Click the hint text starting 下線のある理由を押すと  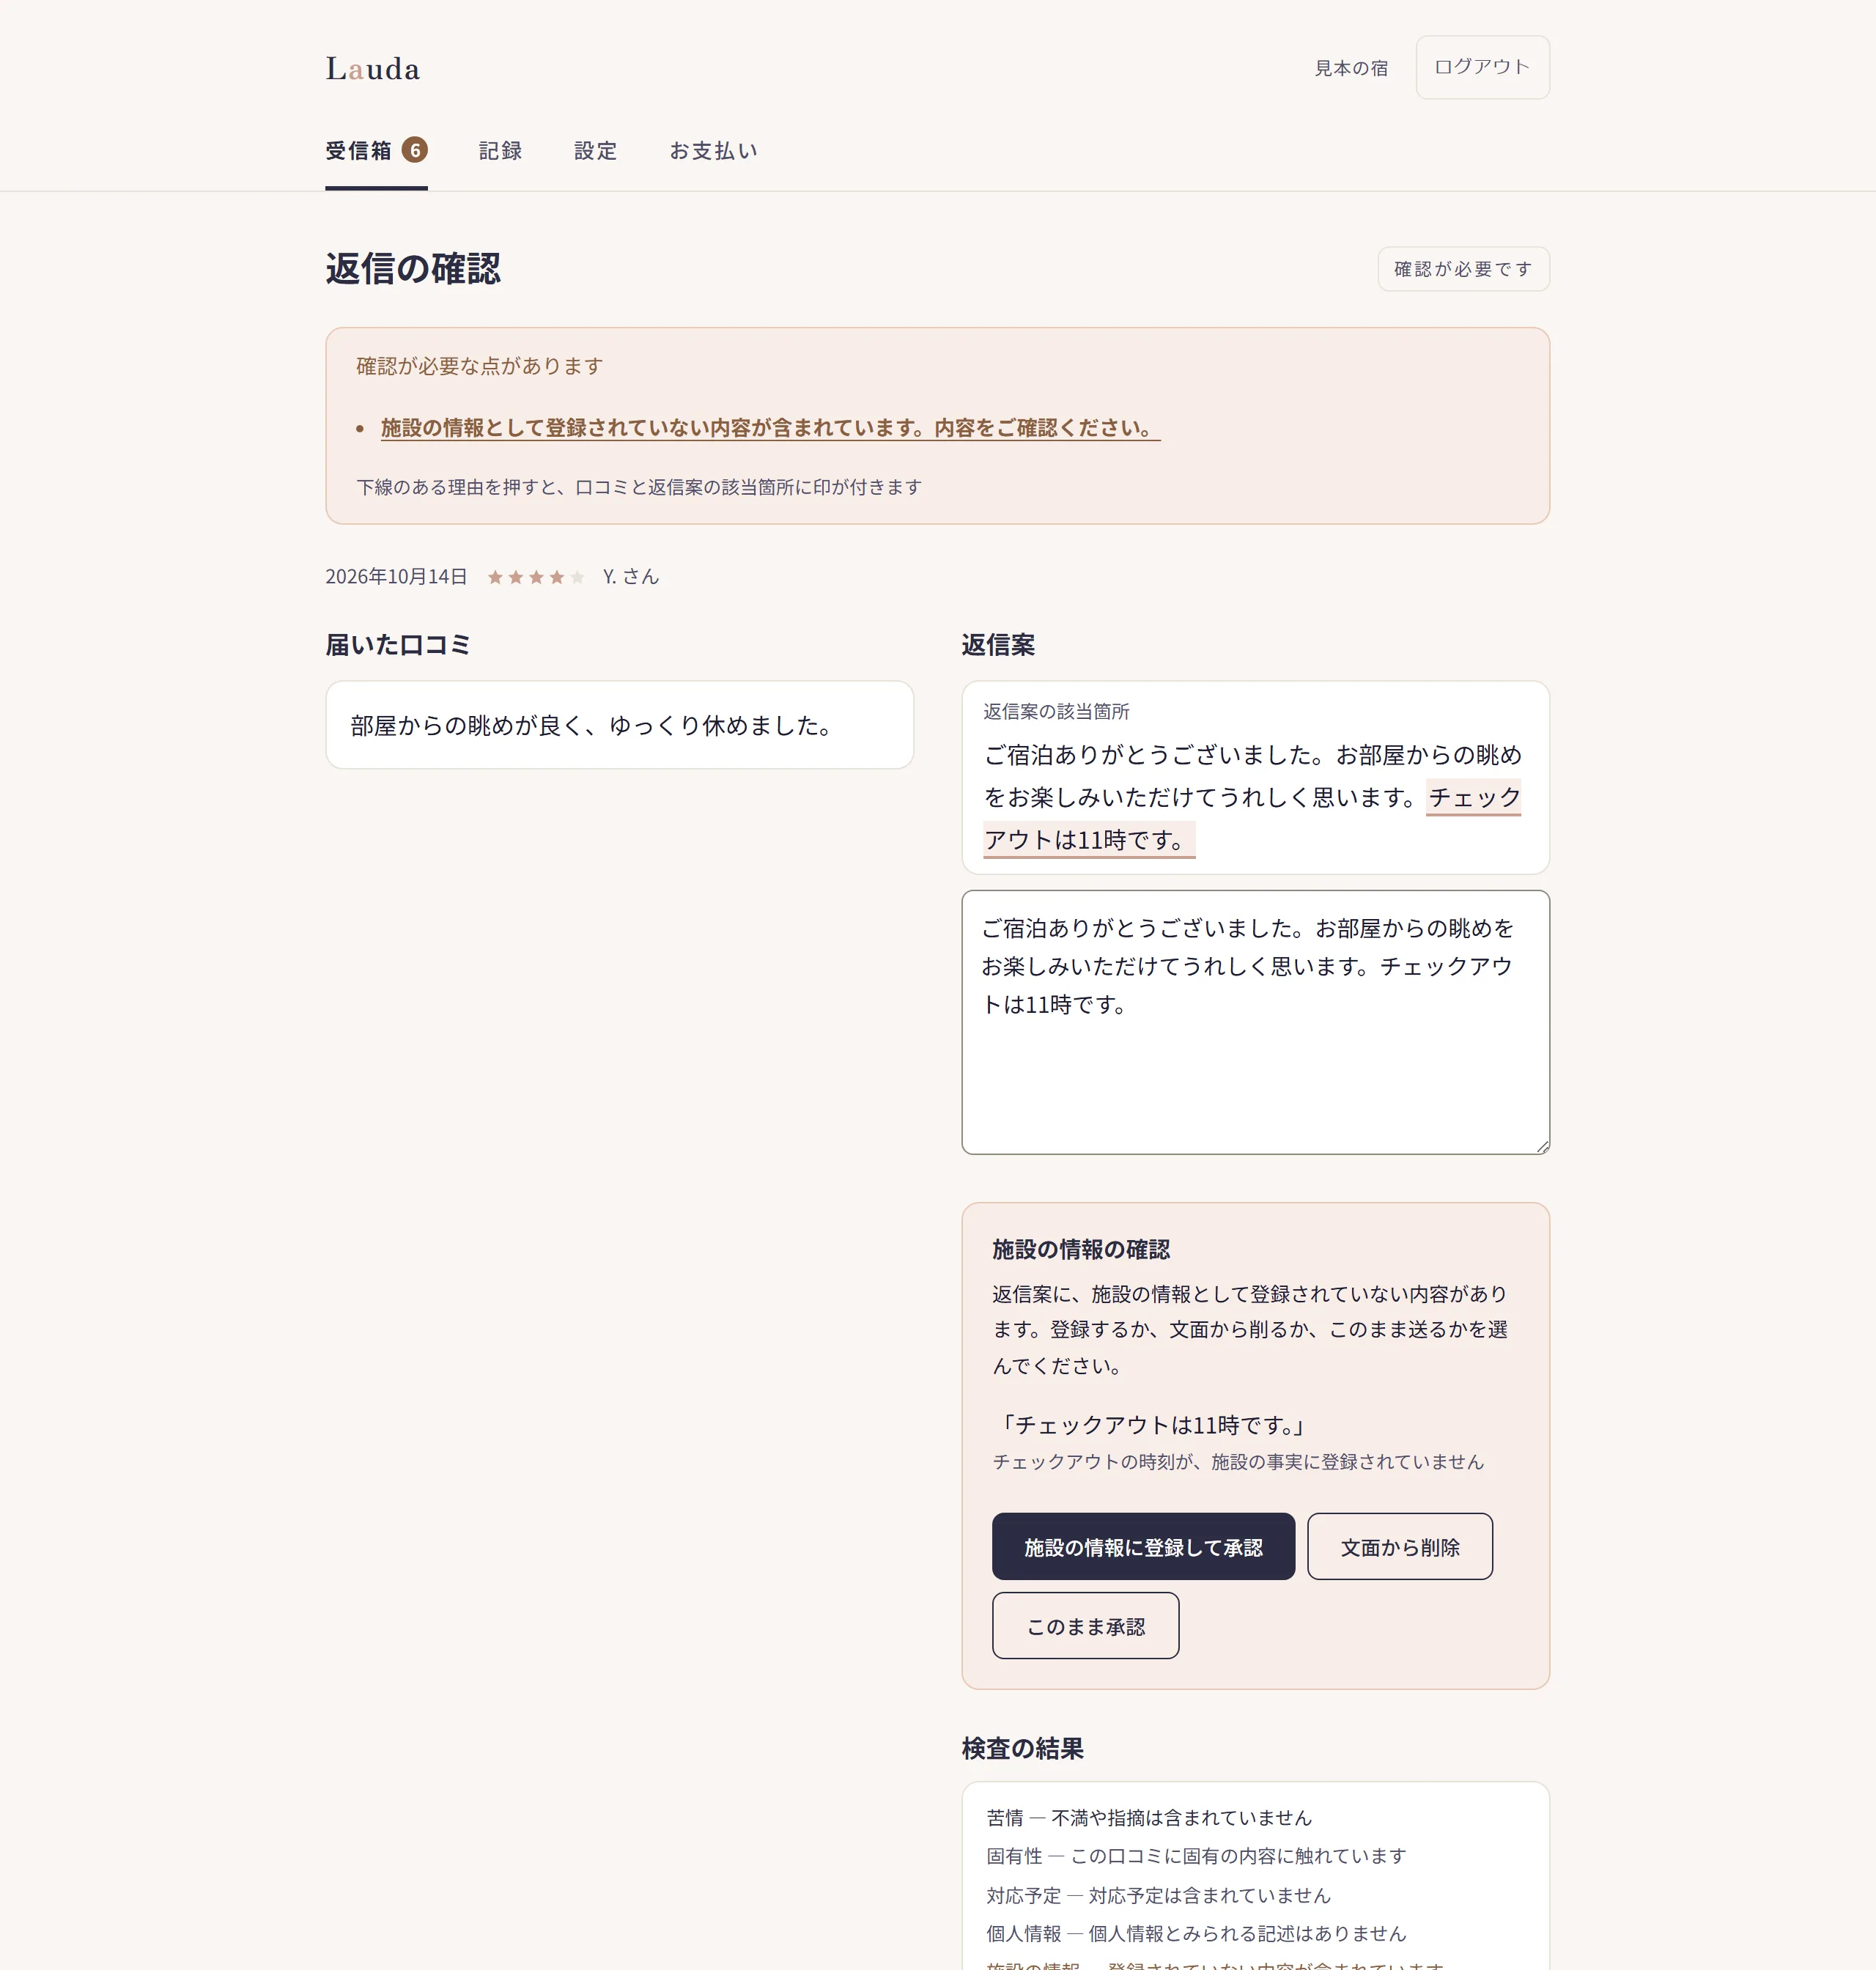(x=639, y=487)
